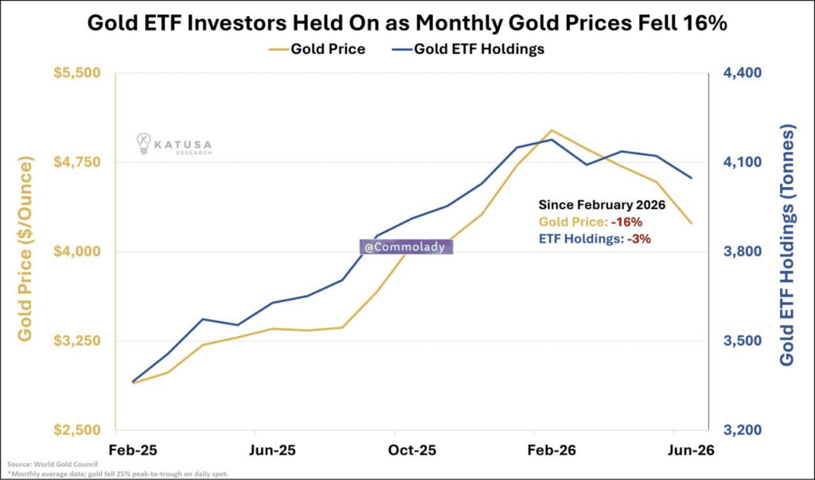Click the Oct-25 x-axis label
The width and height of the screenshot is (815, 480).
click(x=412, y=450)
